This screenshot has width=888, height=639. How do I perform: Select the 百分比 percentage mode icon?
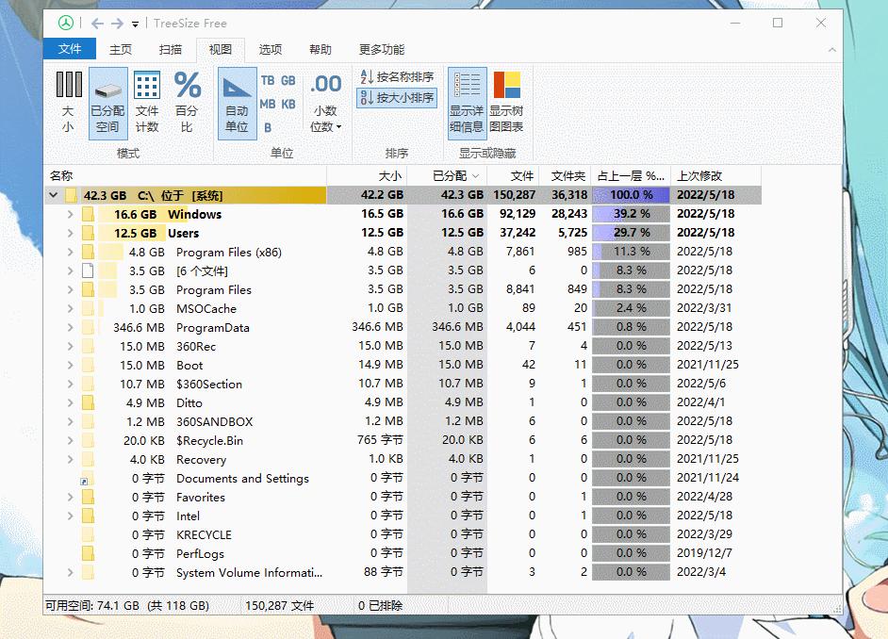(187, 99)
